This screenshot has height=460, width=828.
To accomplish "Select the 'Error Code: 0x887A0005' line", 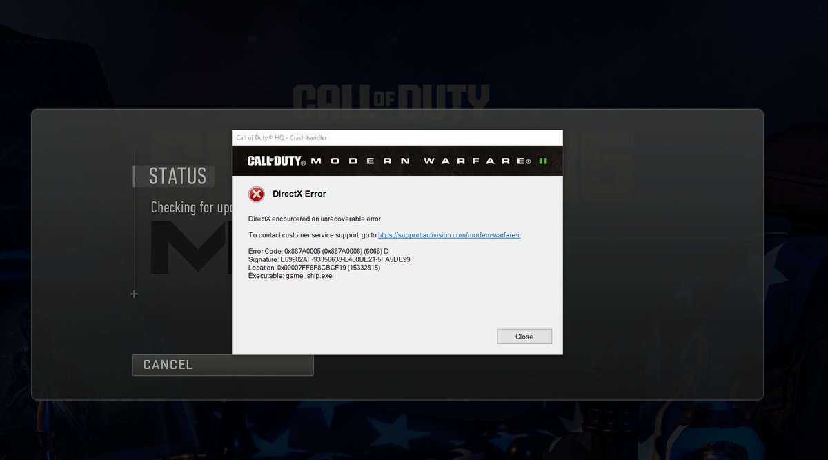I will (319, 251).
